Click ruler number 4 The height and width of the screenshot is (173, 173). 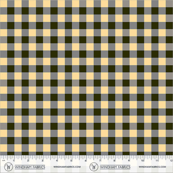pyautogui.click(x=57, y=161)
